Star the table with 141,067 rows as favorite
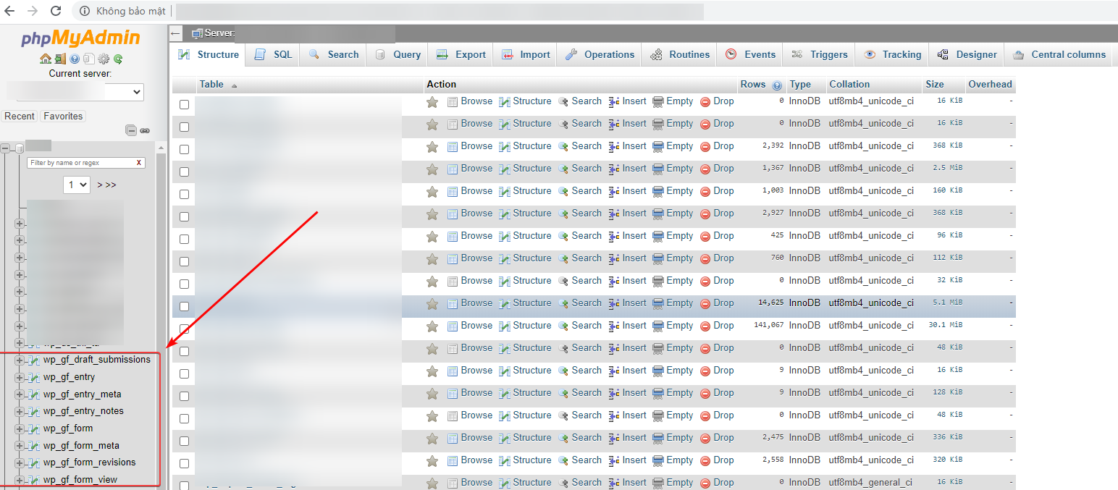This screenshot has width=1118, height=490. point(432,326)
